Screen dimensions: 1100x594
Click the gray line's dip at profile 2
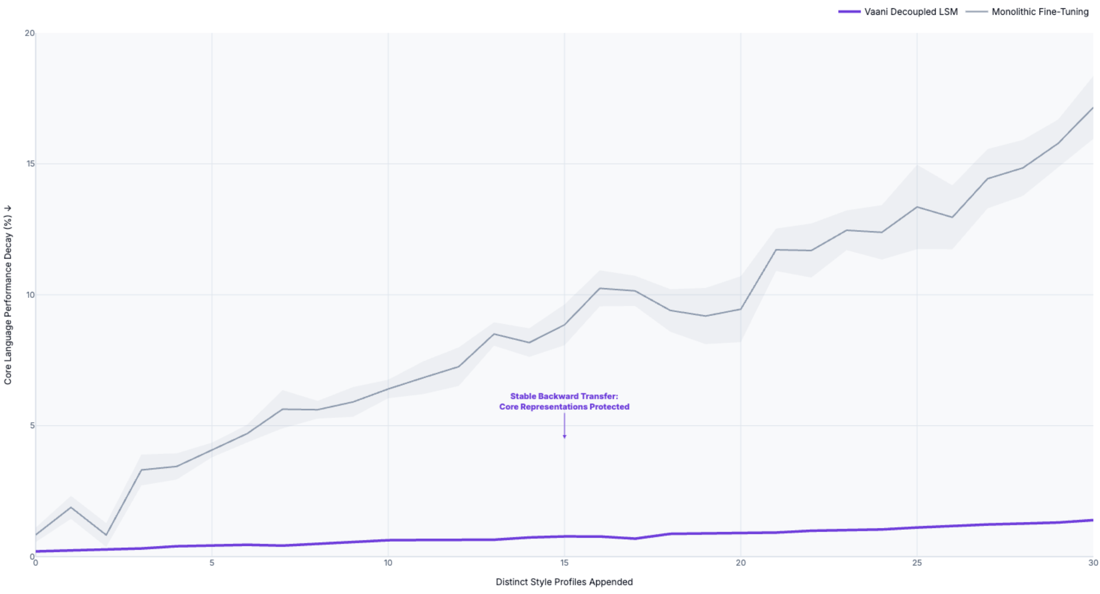coord(106,535)
